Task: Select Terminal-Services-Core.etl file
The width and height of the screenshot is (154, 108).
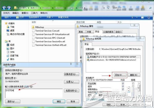Action: coord(49,30)
